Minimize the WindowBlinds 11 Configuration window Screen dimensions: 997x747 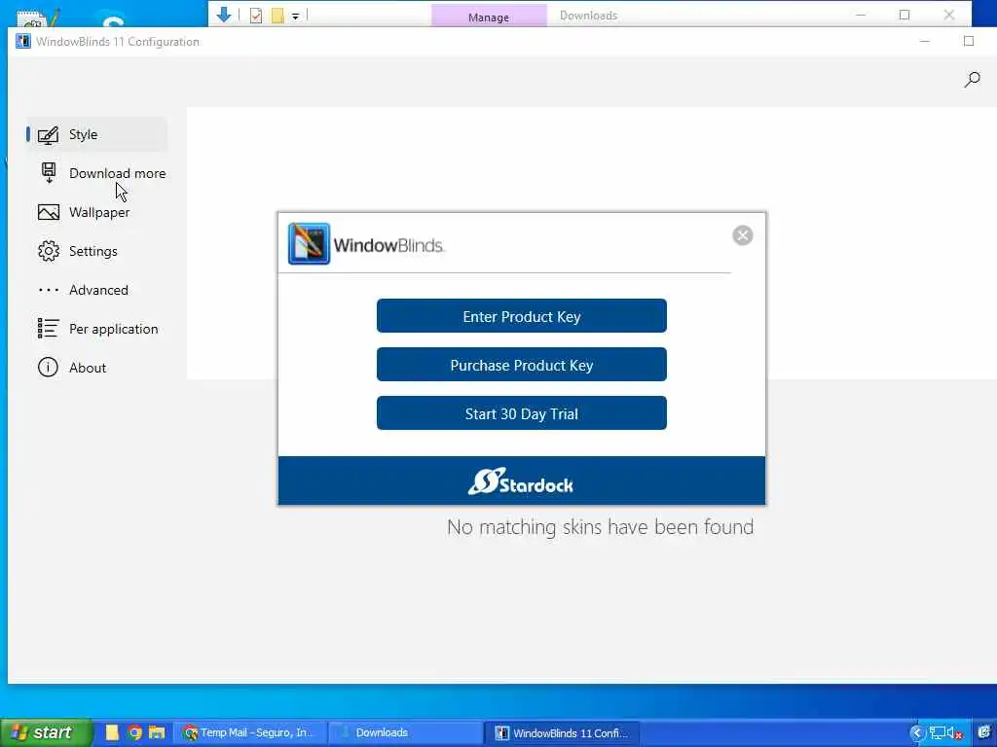[x=925, y=41]
